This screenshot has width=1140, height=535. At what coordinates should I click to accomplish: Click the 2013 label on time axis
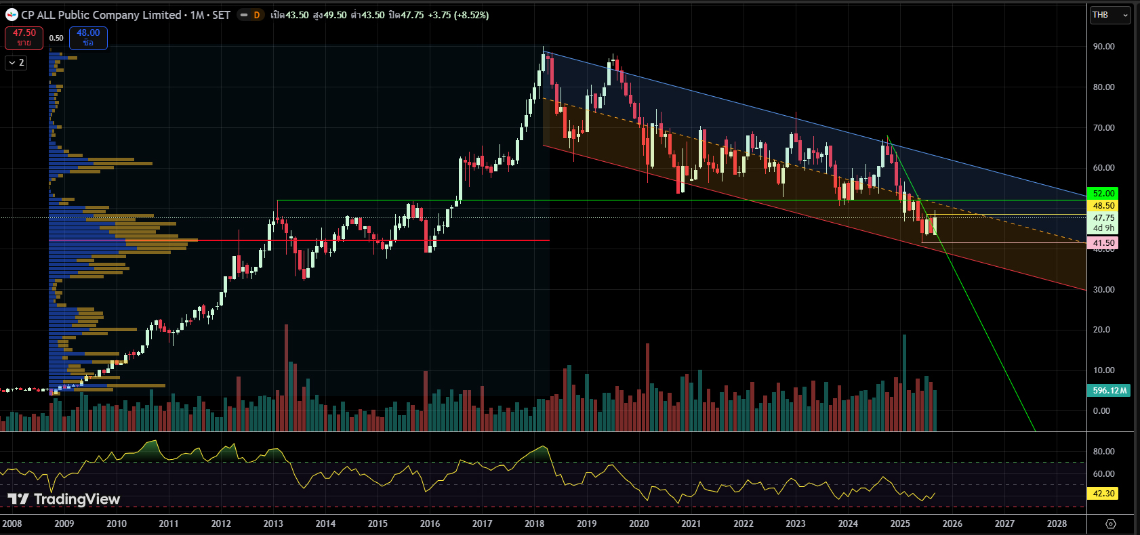(273, 523)
